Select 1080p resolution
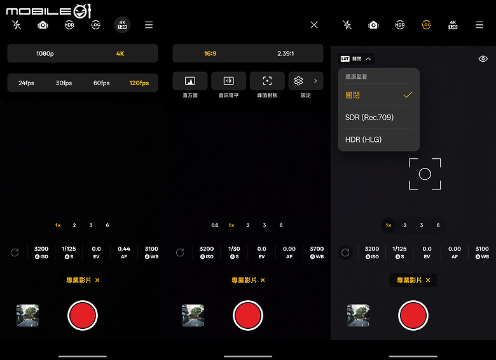 click(45, 53)
